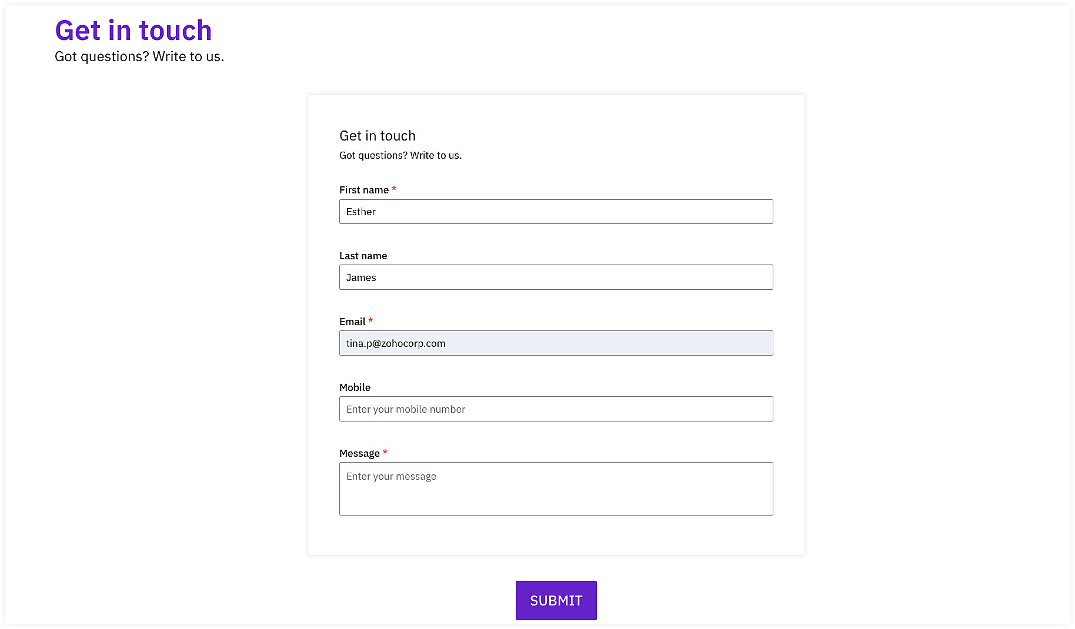The image size is (1075, 629).
Task: Click the large purple 'Get in touch' heading
Action: pyautogui.click(x=133, y=31)
